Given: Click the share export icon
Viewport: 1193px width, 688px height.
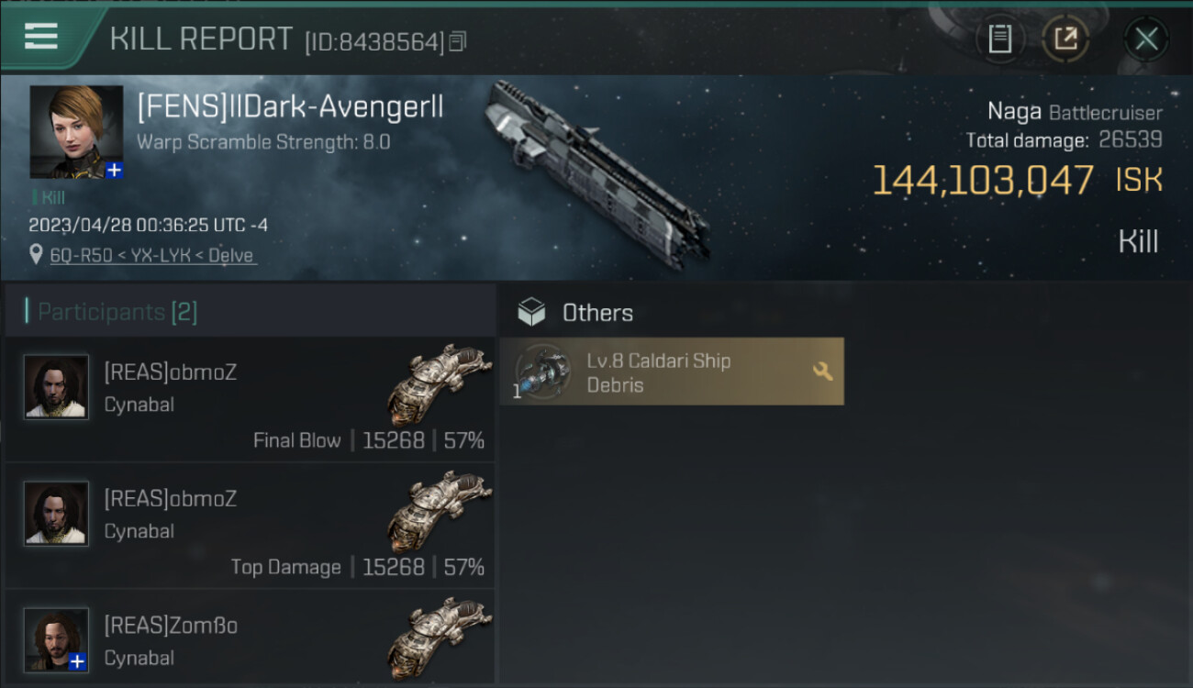Looking at the screenshot, I should coord(1065,39).
